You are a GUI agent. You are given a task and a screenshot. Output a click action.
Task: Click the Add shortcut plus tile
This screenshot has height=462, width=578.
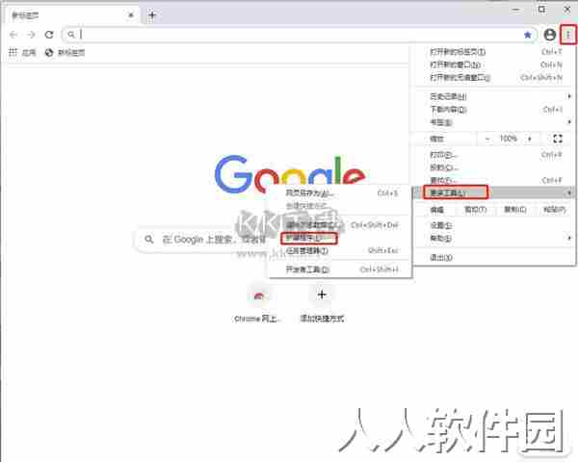click(x=322, y=303)
